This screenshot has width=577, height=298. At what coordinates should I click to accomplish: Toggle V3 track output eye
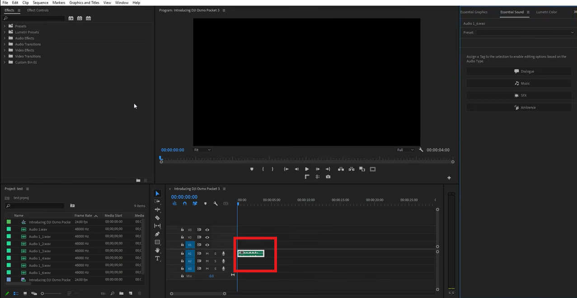point(207,230)
